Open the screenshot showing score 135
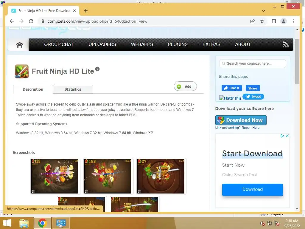The image size is (305, 229). pyautogui.click(x=55, y=176)
